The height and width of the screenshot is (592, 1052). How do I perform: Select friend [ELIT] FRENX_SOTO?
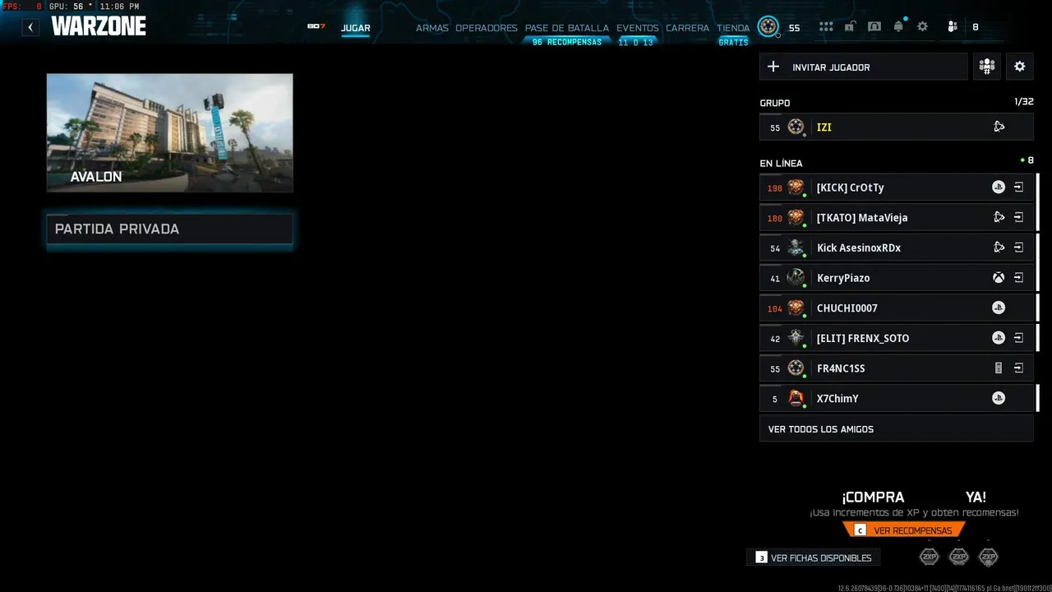(x=897, y=338)
